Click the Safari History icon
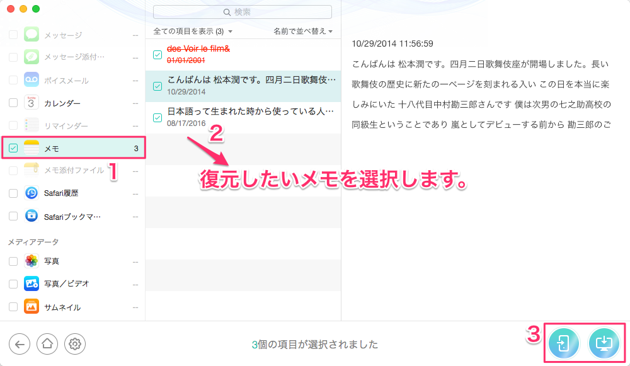The height and width of the screenshot is (366, 630). click(31, 193)
